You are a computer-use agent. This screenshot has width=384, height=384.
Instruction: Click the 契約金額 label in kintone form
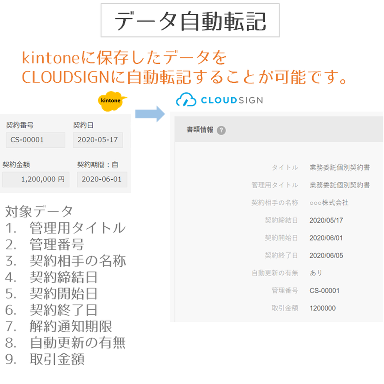coord(16,164)
